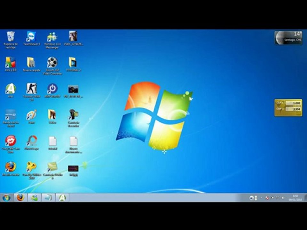The width and height of the screenshot is (307, 230).
Task: Launch the camcorder recorder shortcut
Action: 74,118
